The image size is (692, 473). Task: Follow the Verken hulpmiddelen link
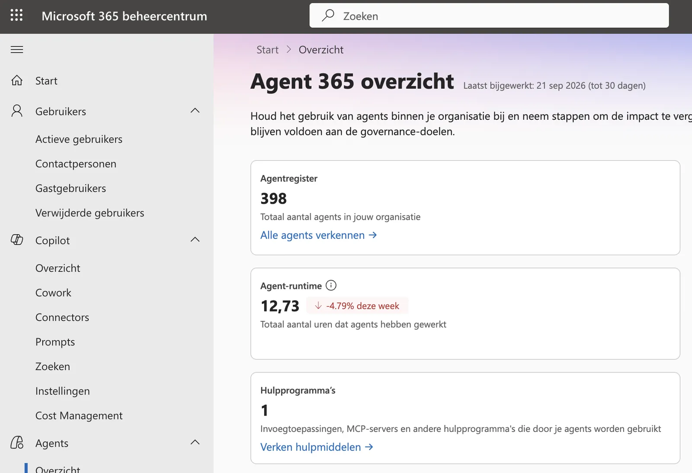pos(317,447)
